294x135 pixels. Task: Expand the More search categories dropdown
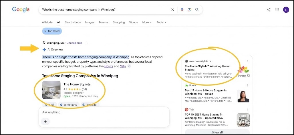[147, 22]
